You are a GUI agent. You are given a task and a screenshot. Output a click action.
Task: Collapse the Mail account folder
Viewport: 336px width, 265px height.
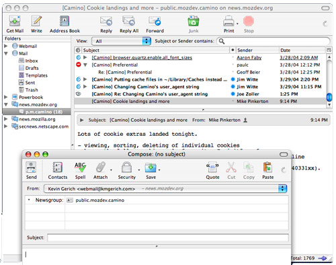(6, 54)
